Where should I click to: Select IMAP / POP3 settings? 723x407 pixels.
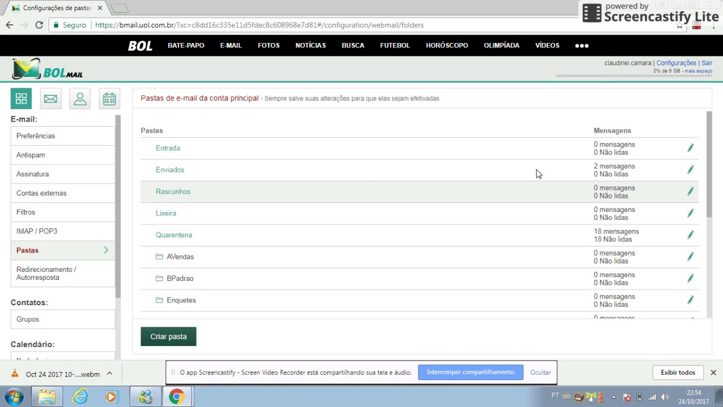click(63, 231)
